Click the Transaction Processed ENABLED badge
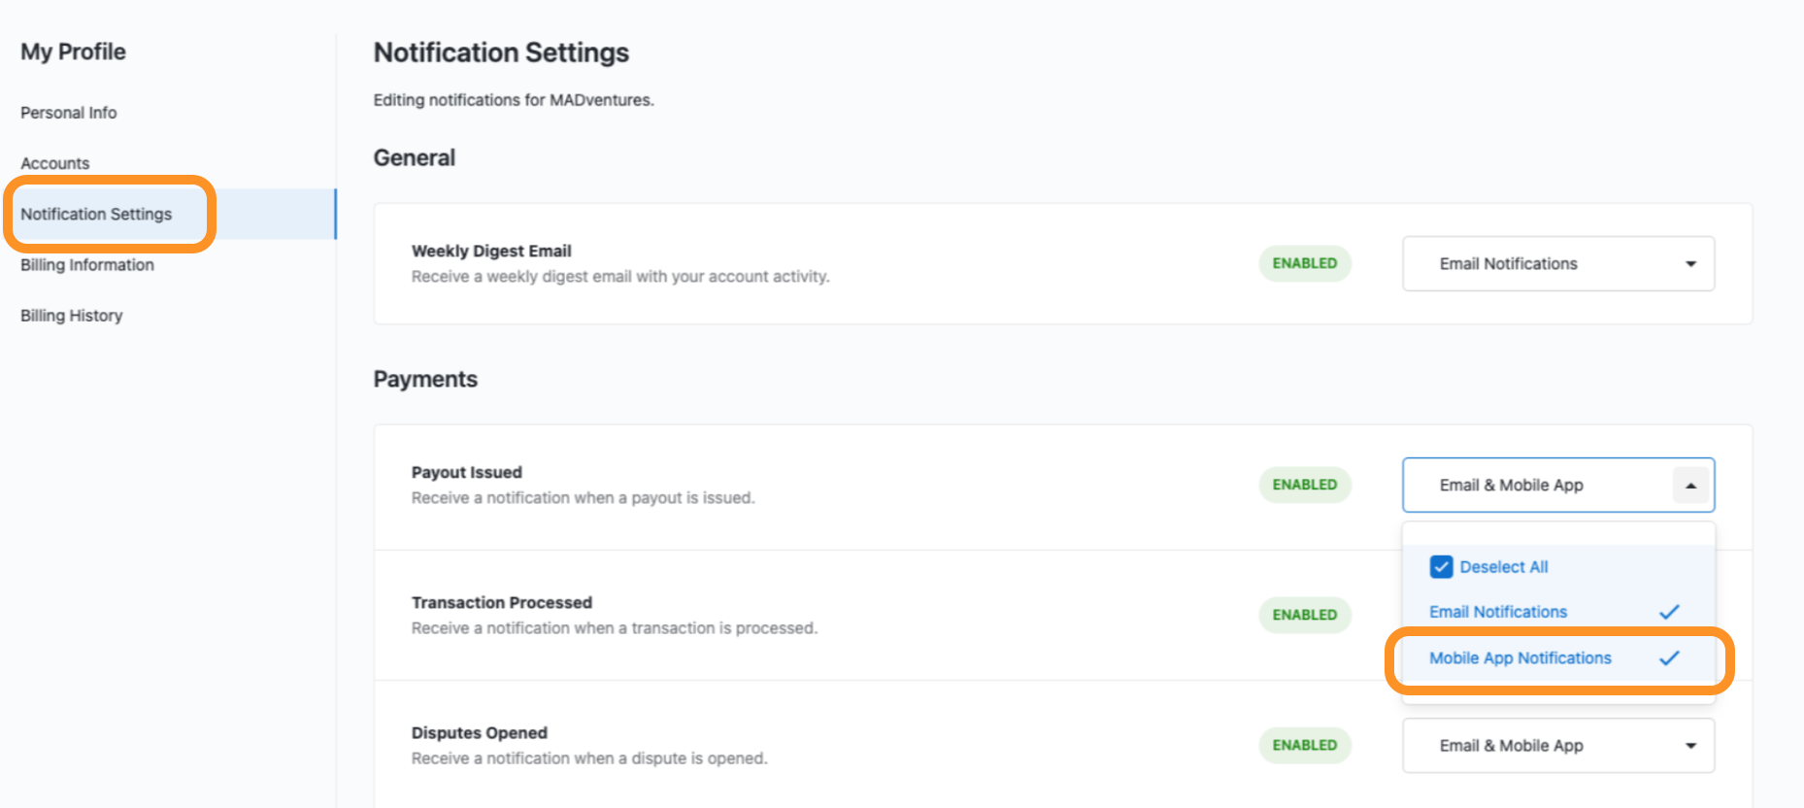1804x808 pixels. coord(1304,615)
